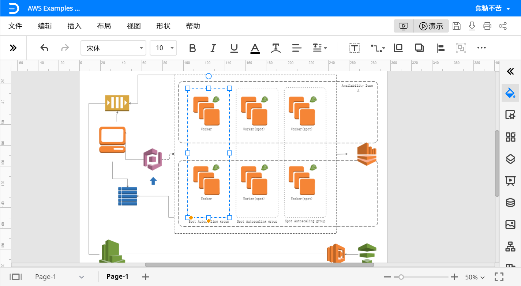The width and height of the screenshot is (521, 286).
Task: Open the 形状 menu
Action: (x=164, y=26)
